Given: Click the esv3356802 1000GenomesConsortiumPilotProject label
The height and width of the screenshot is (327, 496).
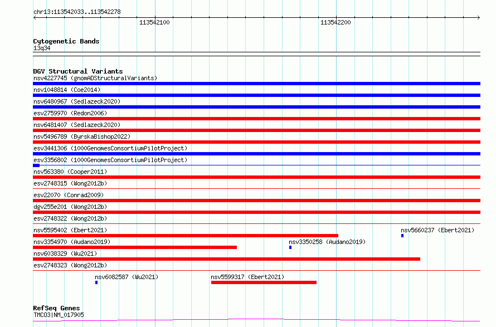Looking at the screenshot, I should [110, 160].
